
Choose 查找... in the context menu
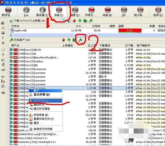[x=46, y=123]
